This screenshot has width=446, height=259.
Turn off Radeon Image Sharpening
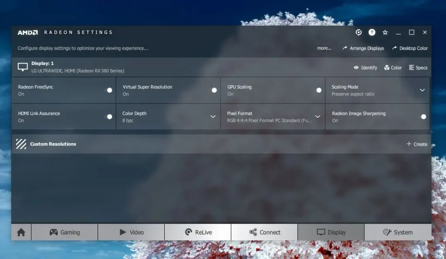click(423, 117)
